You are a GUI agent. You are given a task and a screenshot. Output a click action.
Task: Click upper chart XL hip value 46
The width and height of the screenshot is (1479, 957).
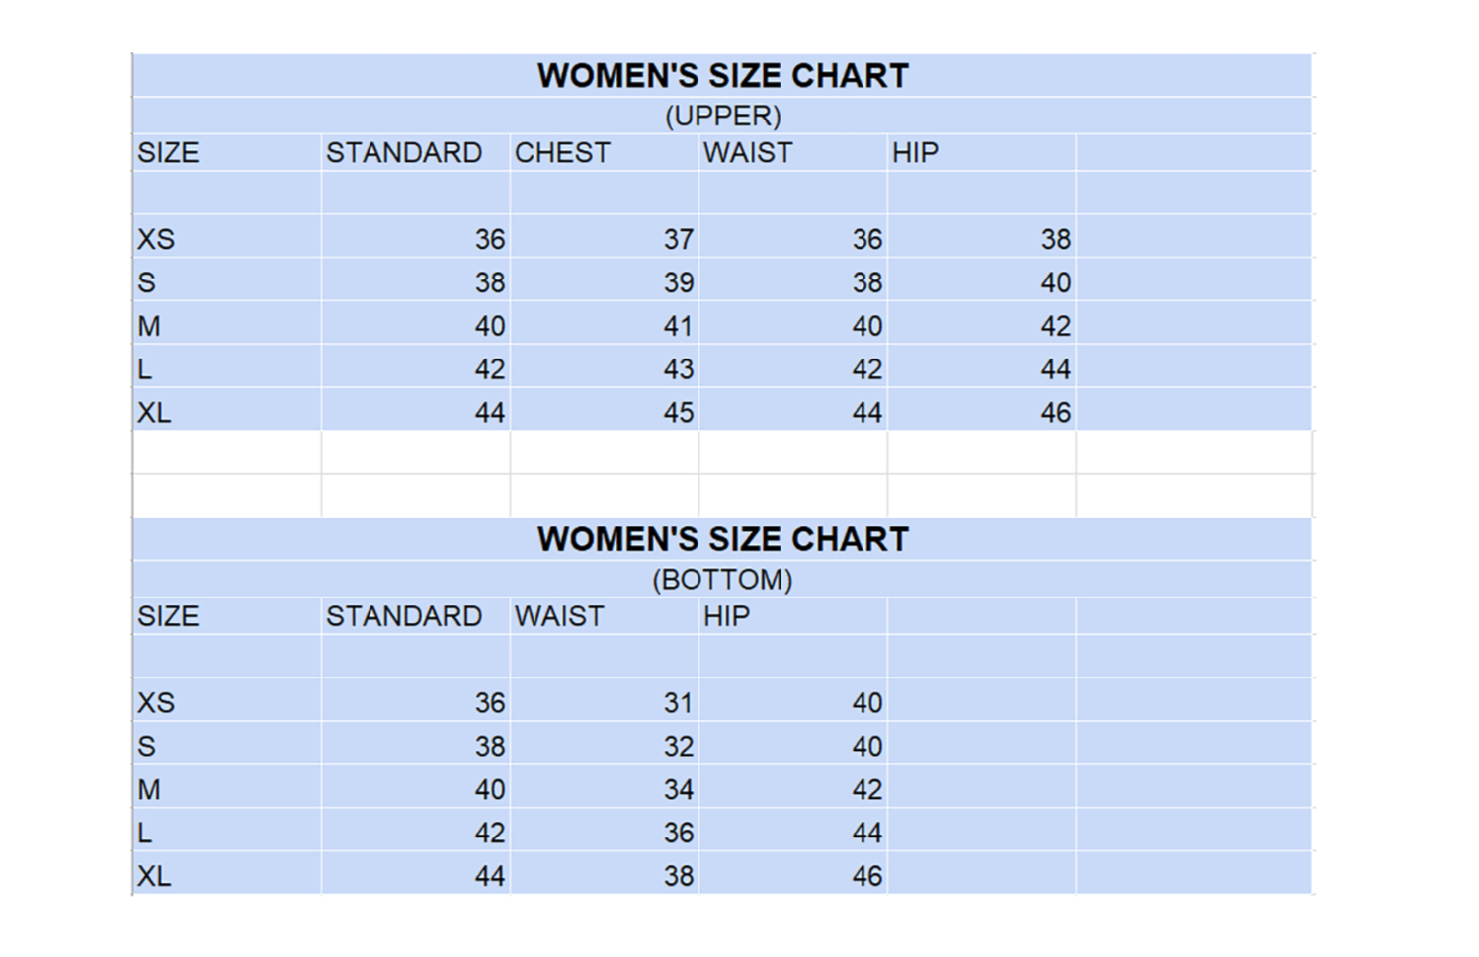pos(1055,412)
